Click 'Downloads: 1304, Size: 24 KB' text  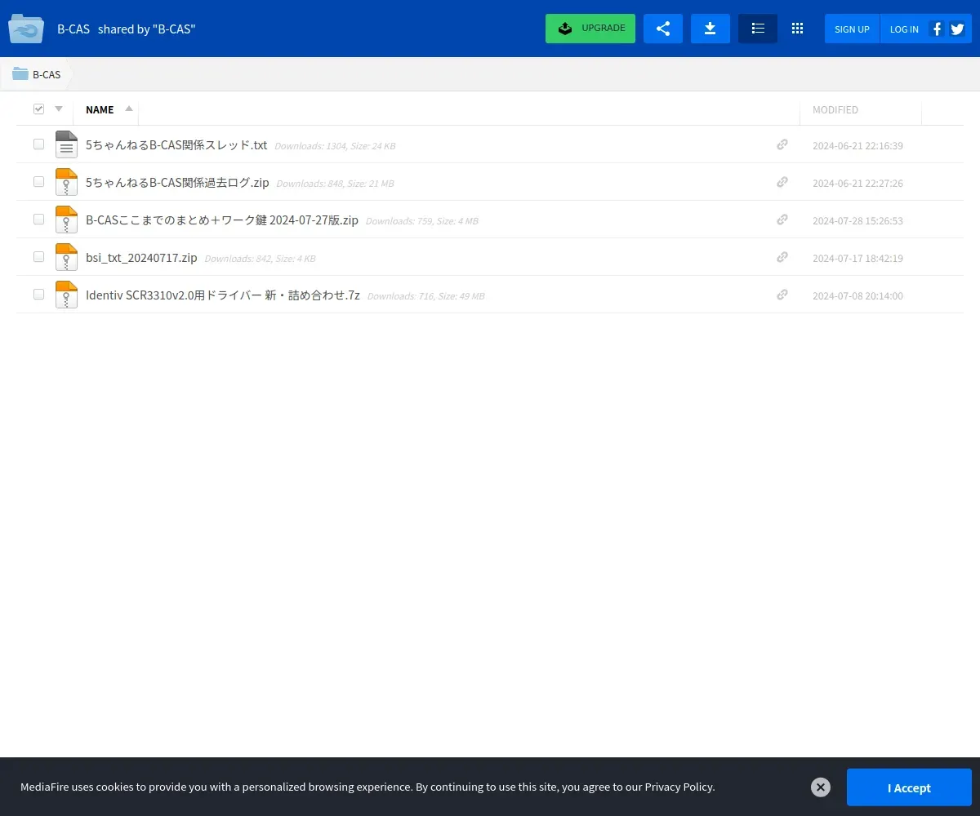335,146
